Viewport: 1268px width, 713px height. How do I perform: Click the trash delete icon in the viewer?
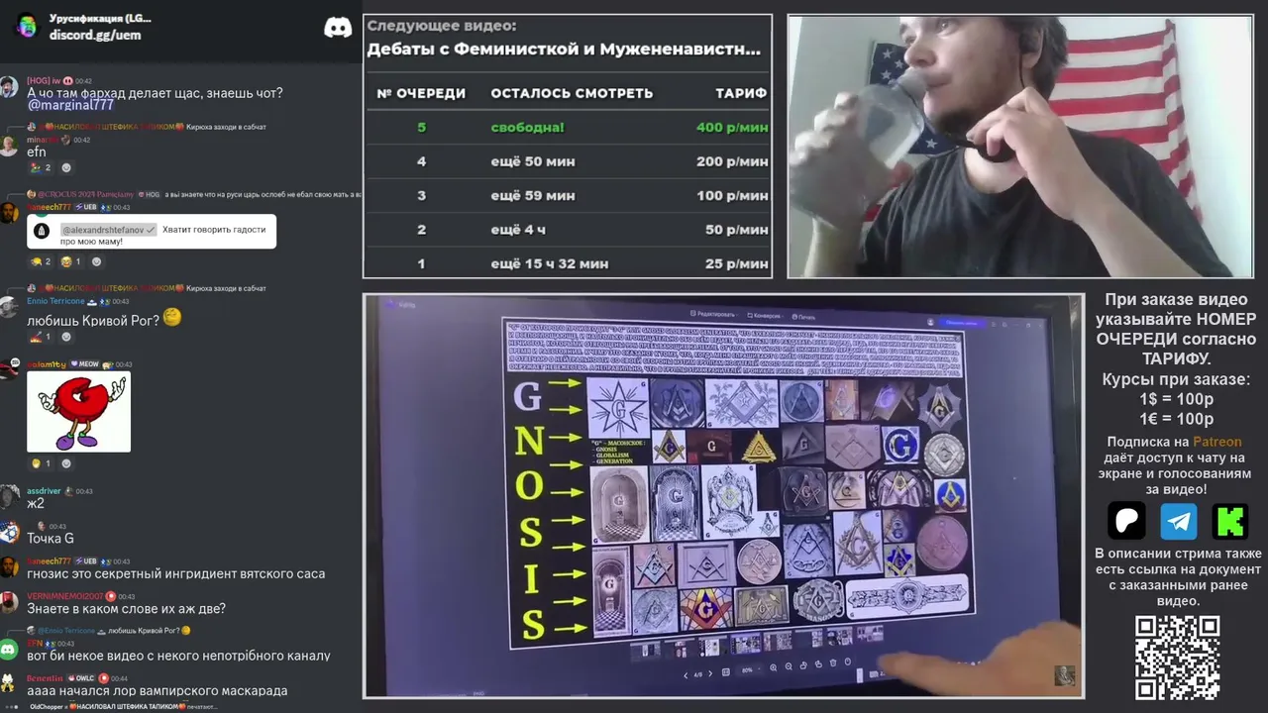coord(833,662)
